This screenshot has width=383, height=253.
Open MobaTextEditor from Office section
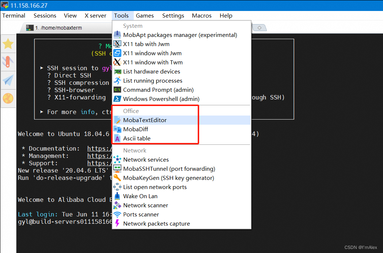click(x=182, y=120)
